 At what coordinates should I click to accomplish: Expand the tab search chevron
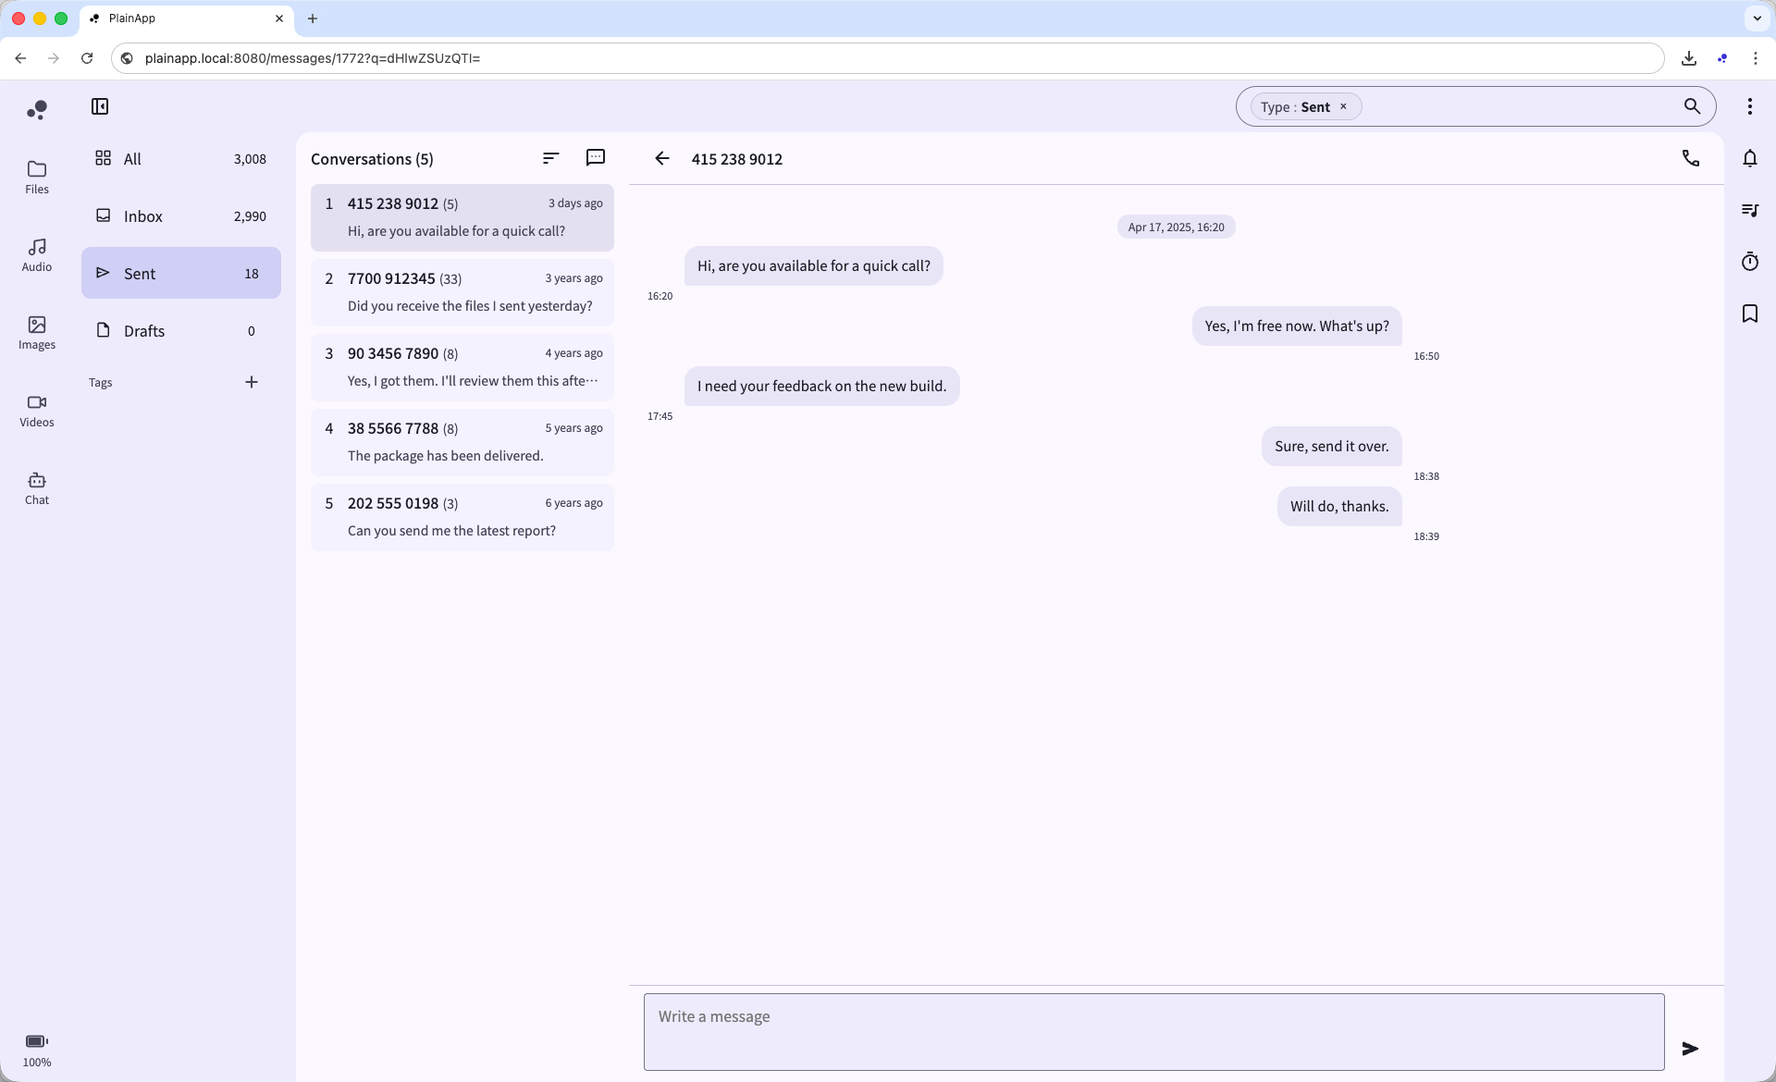pos(1757,18)
